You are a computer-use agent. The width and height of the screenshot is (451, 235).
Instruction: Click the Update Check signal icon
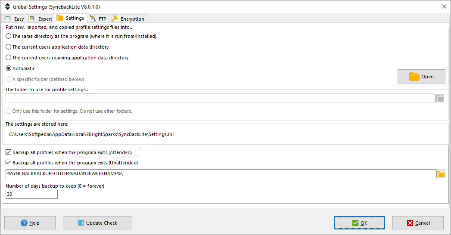click(x=81, y=223)
